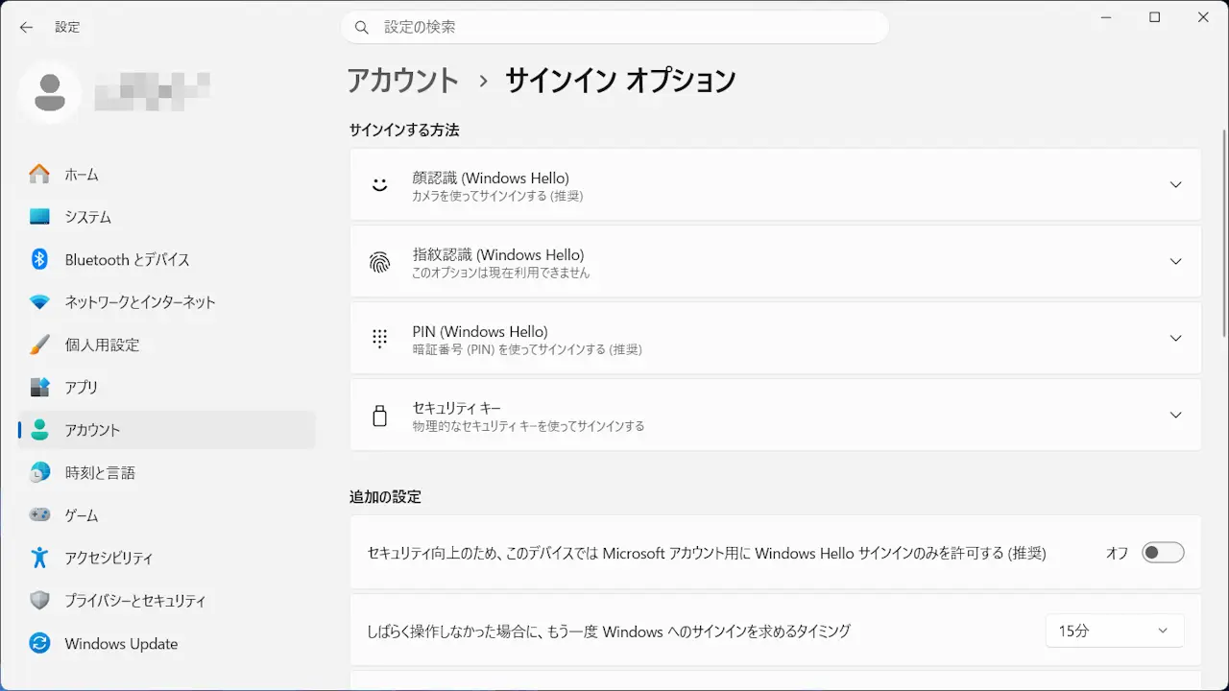This screenshot has width=1229, height=691.
Task: Click the shield プライバシーとセキュリティ icon
Action: [x=39, y=601]
